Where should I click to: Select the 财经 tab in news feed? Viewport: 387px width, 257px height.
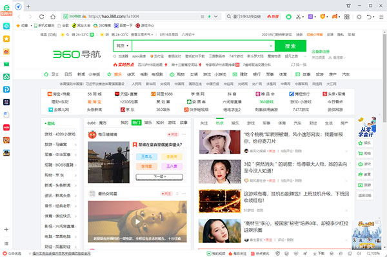pos(313,123)
